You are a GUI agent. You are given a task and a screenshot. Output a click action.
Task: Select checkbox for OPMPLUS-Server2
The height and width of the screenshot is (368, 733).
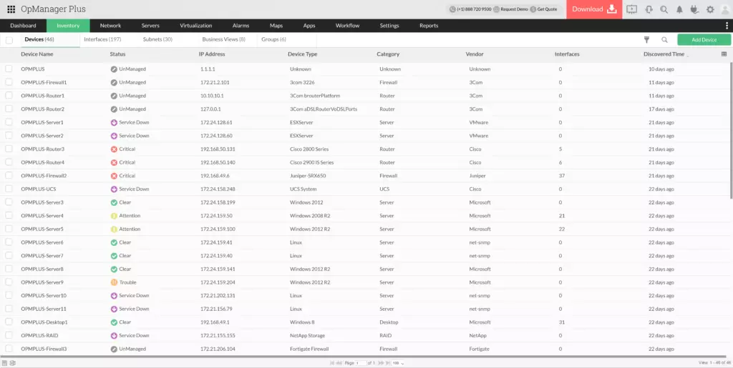click(x=9, y=135)
